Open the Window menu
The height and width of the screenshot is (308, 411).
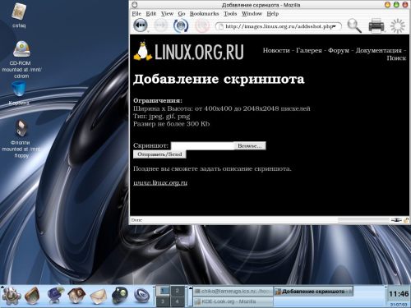252,13
